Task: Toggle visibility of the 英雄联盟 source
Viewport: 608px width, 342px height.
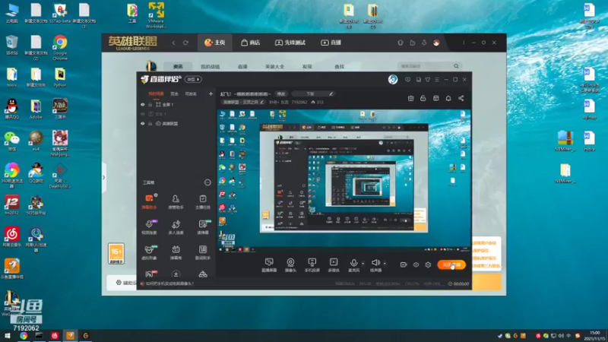Action: [143, 124]
